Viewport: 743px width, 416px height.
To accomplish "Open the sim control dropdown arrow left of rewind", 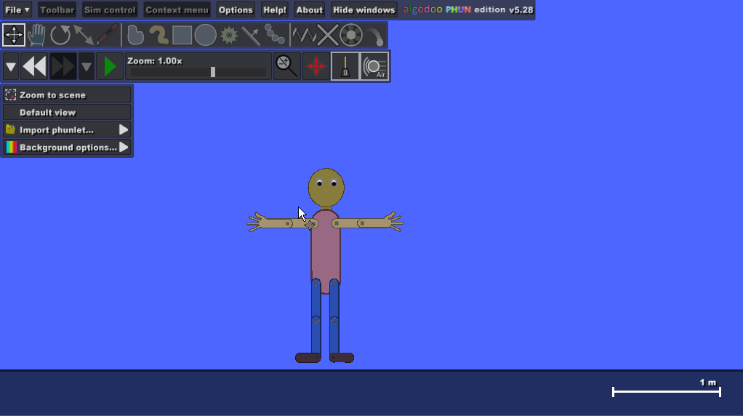I will tap(11, 66).
